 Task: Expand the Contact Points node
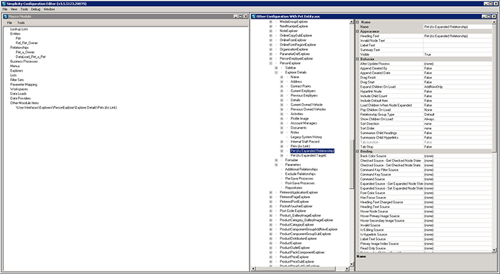click(x=282, y=86)
